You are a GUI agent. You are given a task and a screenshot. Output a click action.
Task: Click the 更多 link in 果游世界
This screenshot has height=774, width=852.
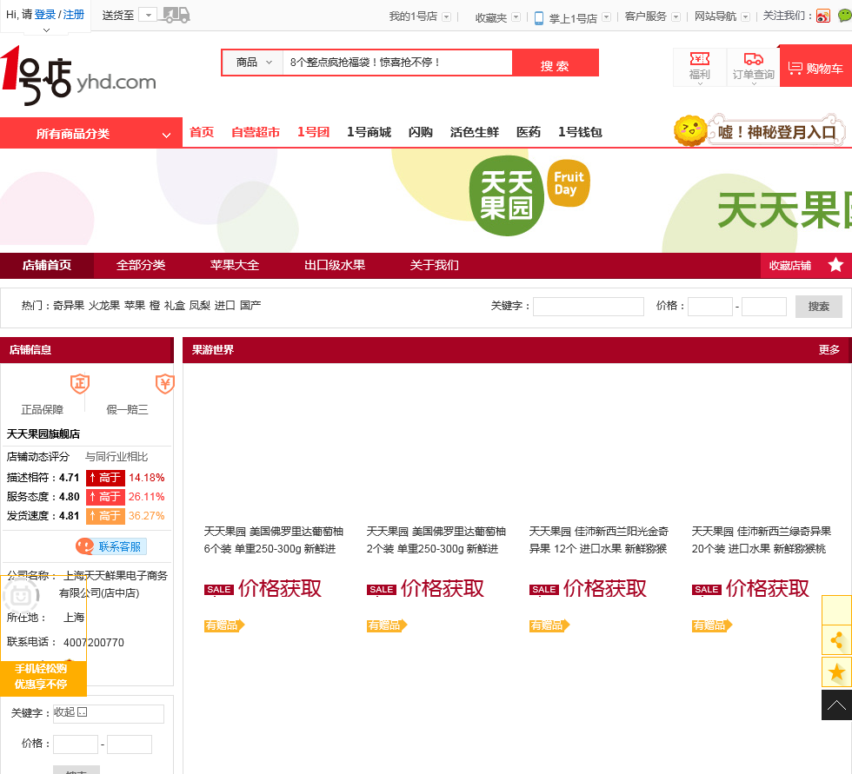(x=829, y=349)
